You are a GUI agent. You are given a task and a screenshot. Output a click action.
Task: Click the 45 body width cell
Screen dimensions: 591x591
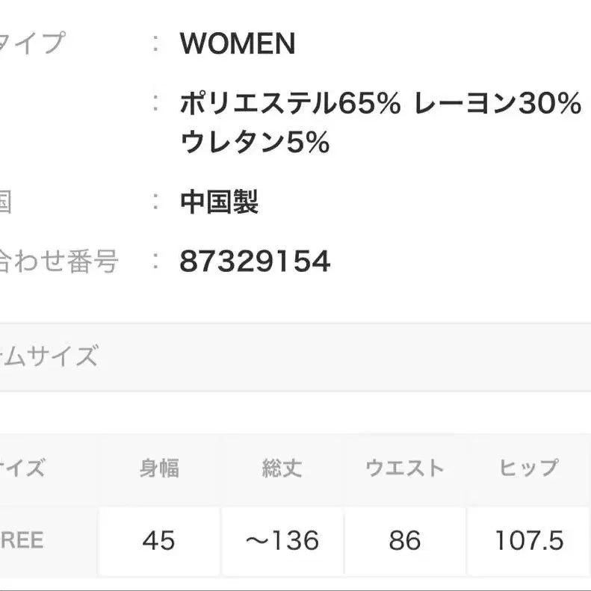tap(159, 540)
